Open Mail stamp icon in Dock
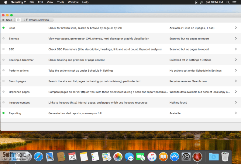 [50, 157]
